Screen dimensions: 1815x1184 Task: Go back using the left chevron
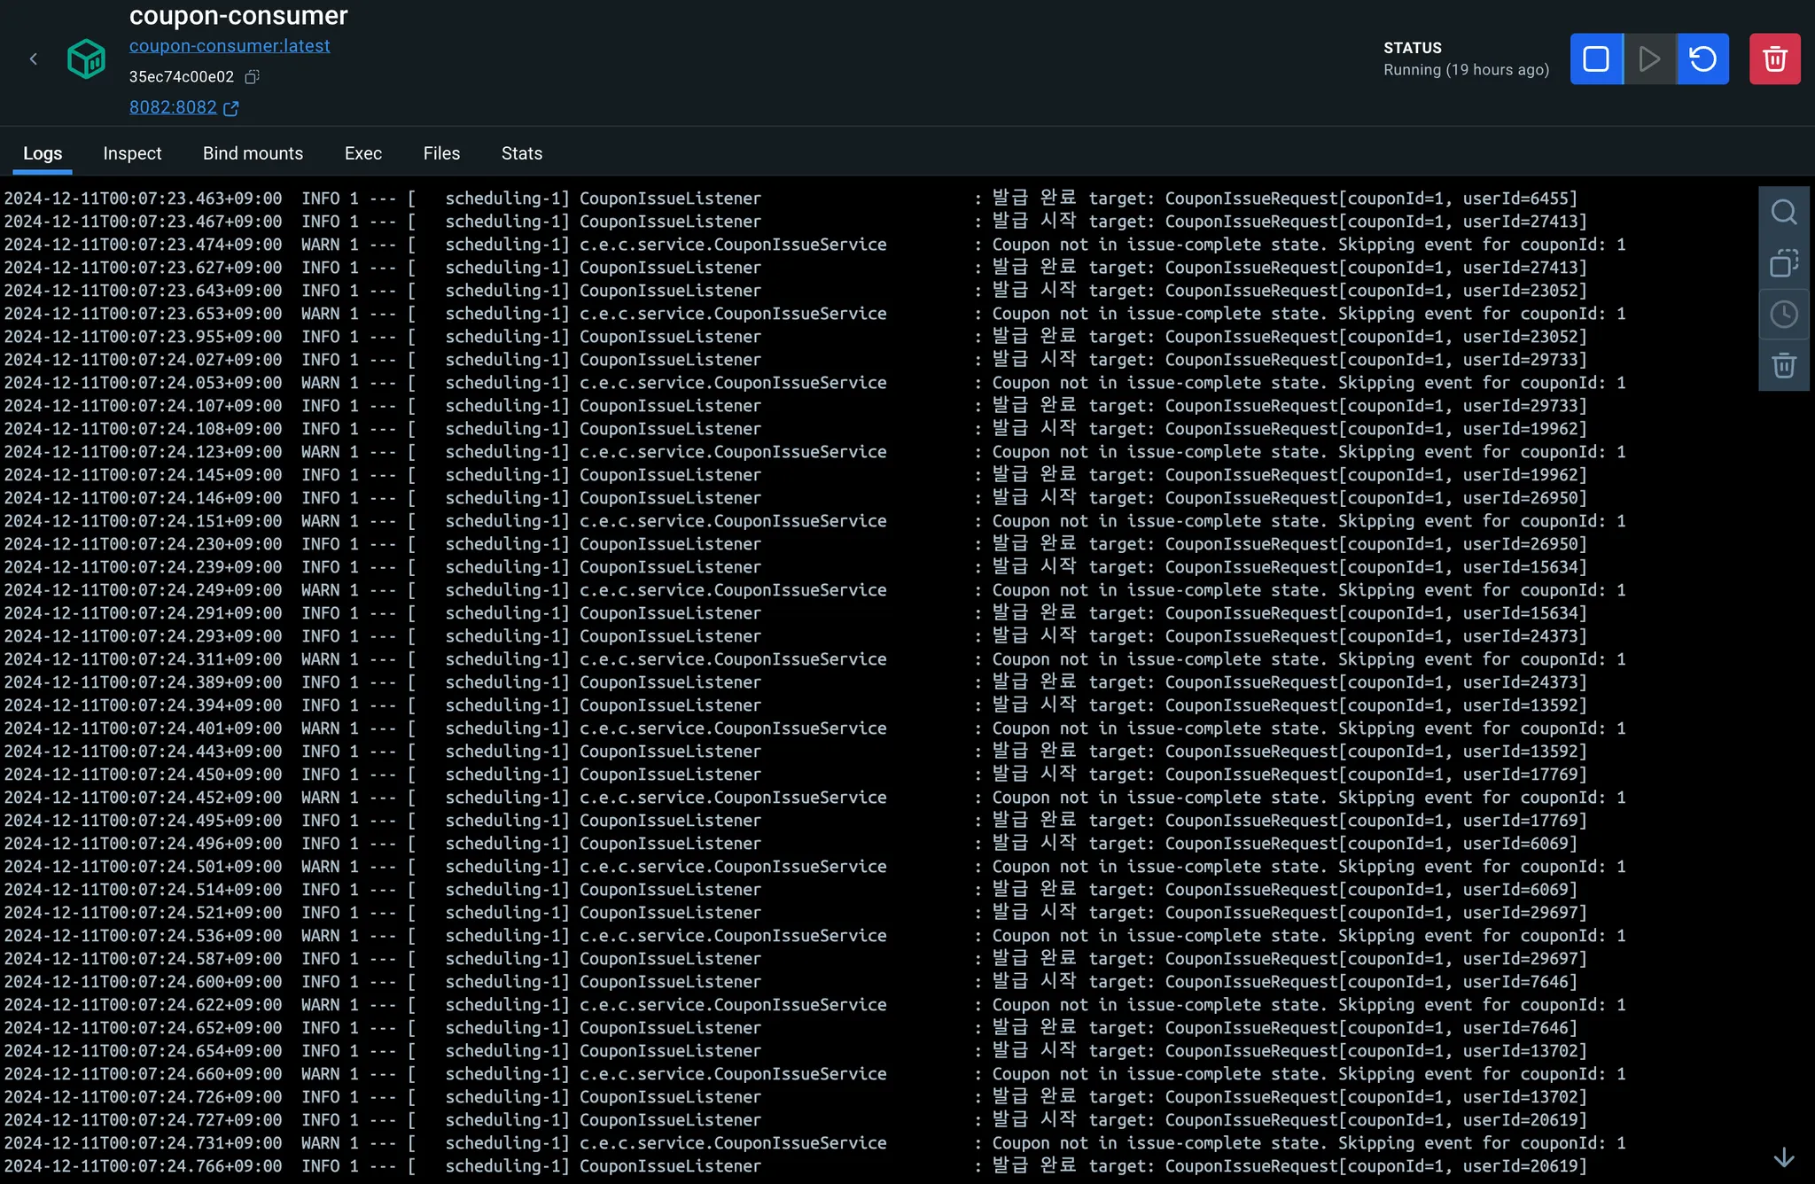[x=34, y=59]
